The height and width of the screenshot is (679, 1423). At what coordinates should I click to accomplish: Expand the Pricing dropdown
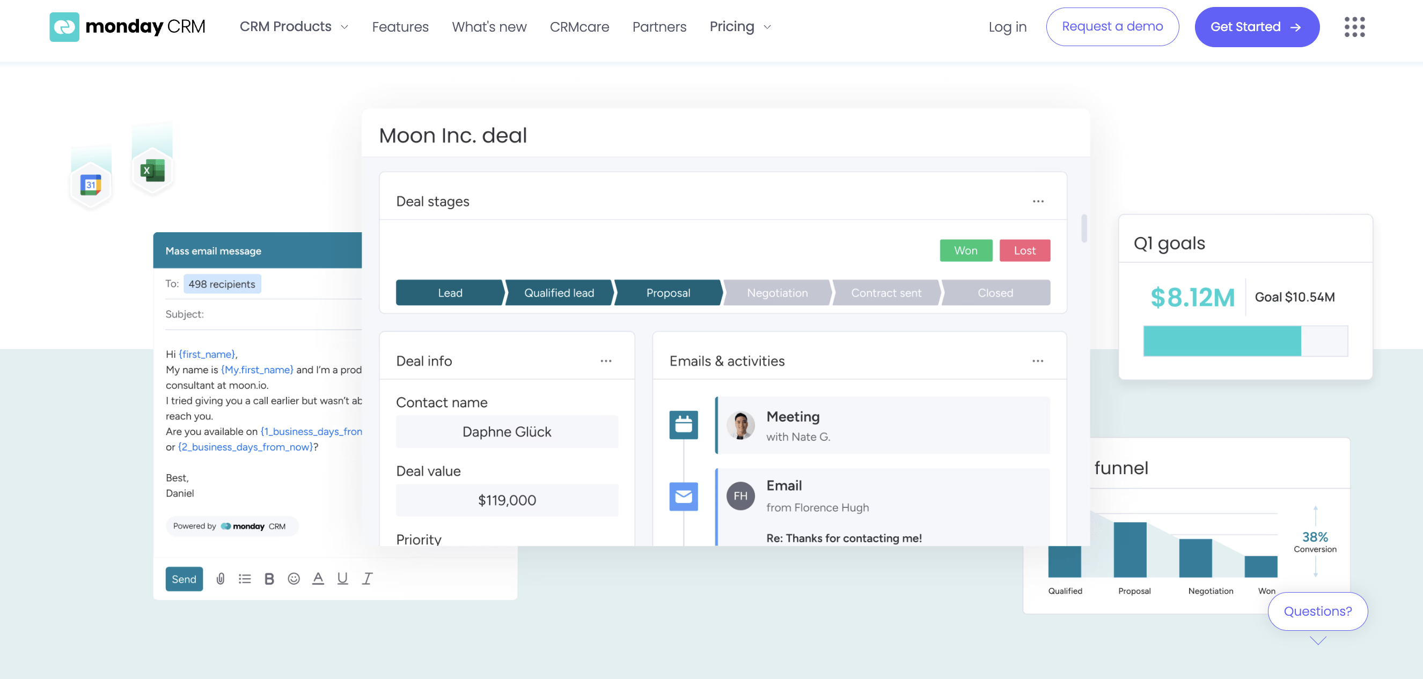(740, 26)
